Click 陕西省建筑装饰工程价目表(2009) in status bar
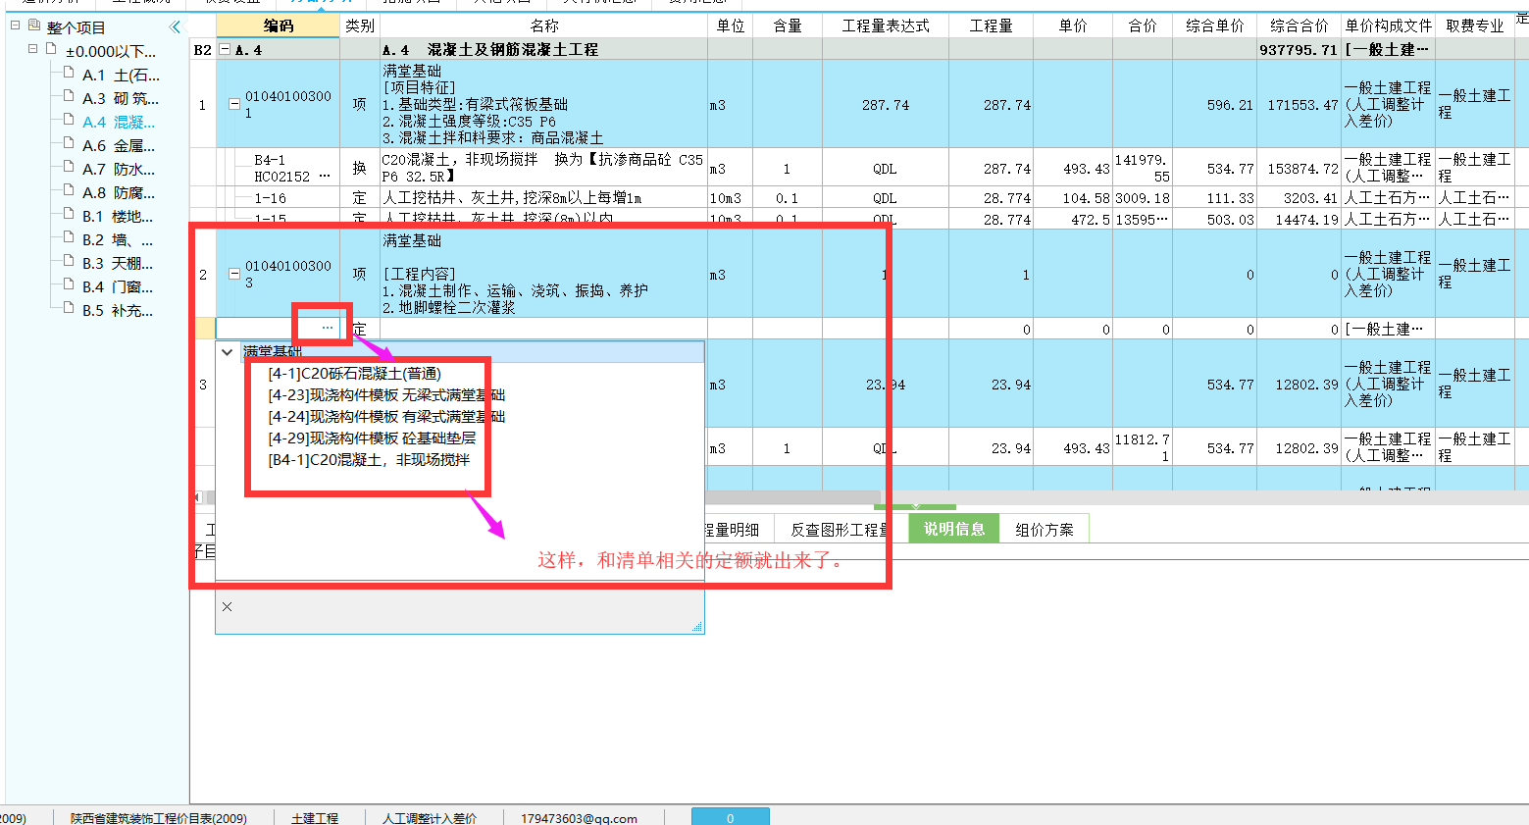 [x=159, y=818]
